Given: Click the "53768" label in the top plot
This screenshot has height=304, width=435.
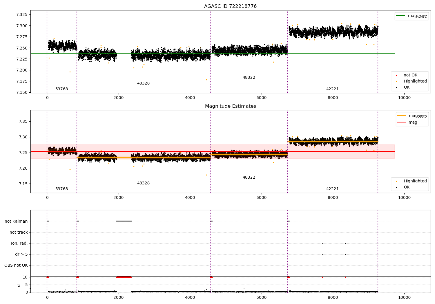Looking at the screenshot, I should (x=61, y=89).
